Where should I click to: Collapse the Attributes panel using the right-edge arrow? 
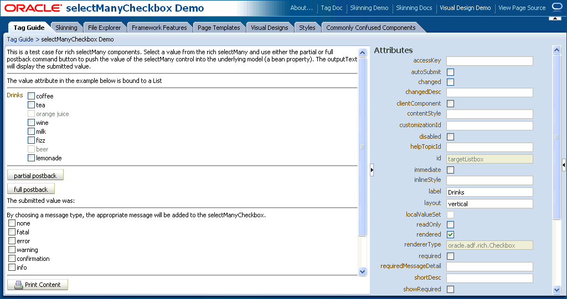pos(564,165)
